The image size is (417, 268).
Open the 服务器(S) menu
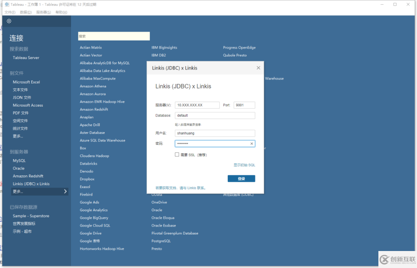pos(44,12)
